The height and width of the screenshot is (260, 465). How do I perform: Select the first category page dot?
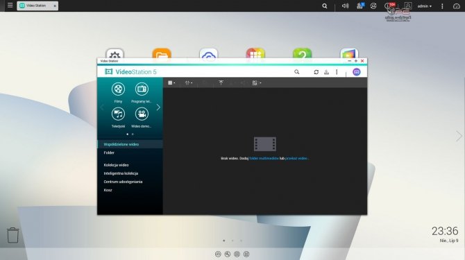tap(128, 134)
